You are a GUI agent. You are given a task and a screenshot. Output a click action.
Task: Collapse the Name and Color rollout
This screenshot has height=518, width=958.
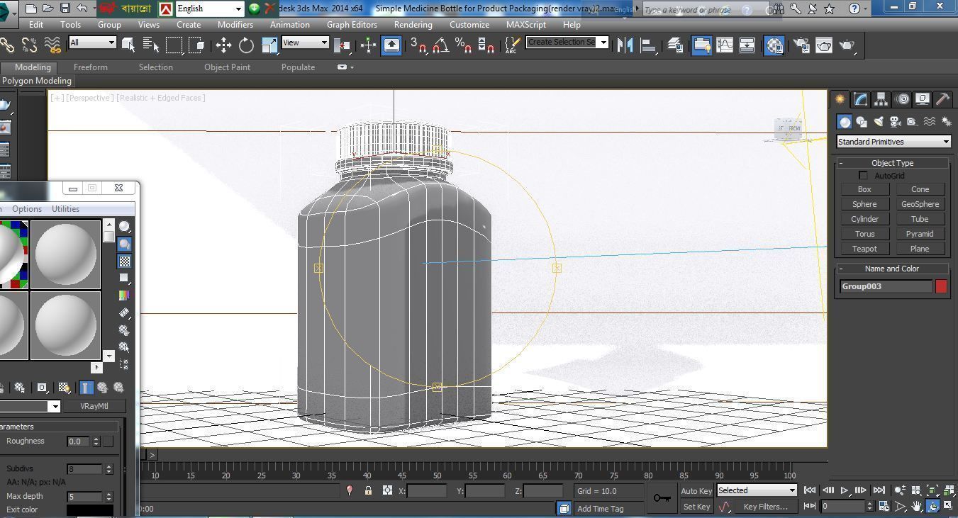[892, 269]
